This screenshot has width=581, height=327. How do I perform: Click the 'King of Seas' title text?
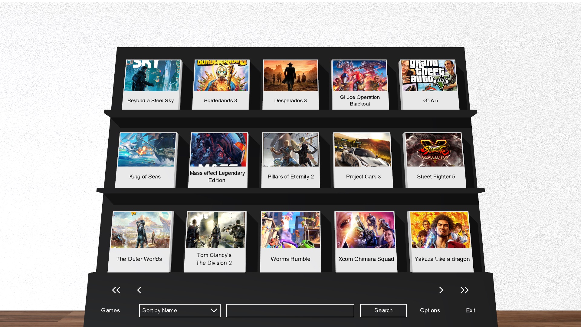coord(145,177)
